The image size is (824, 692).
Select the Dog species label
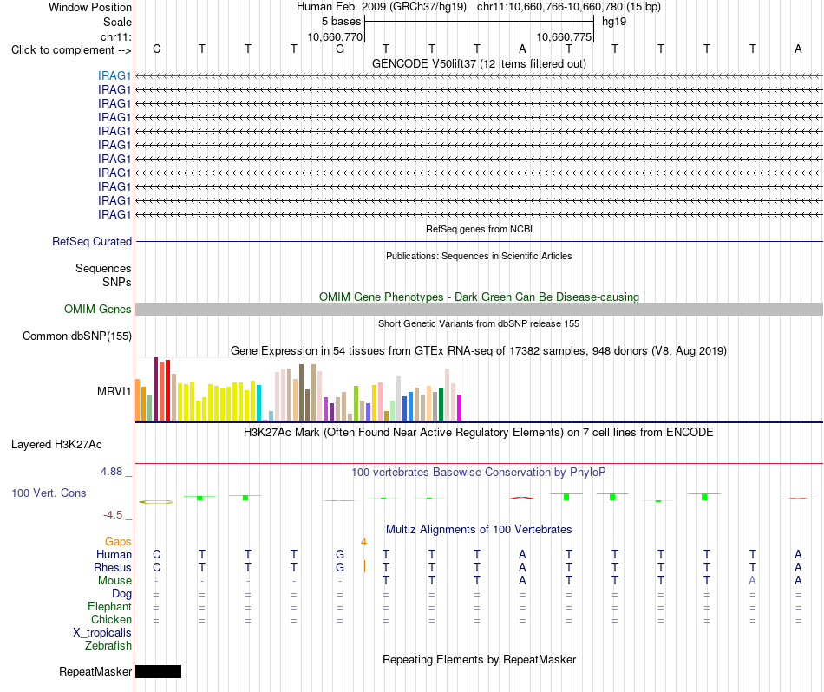pos(121,594)
